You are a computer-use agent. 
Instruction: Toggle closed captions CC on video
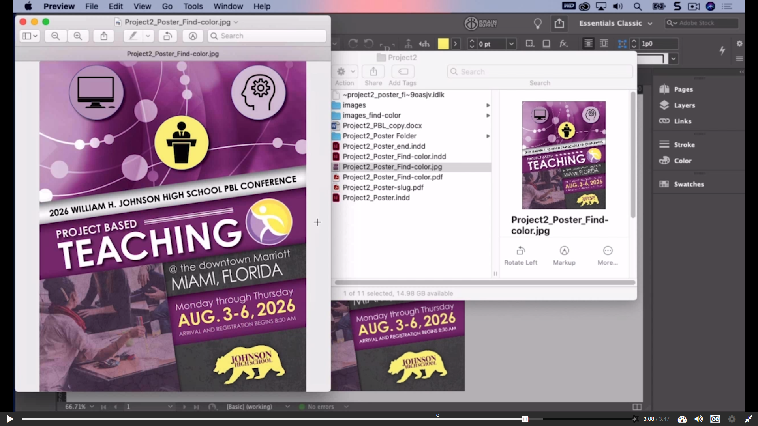(x=715, y=419)
